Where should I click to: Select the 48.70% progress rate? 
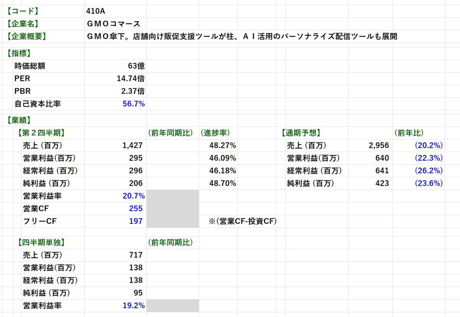223,183
